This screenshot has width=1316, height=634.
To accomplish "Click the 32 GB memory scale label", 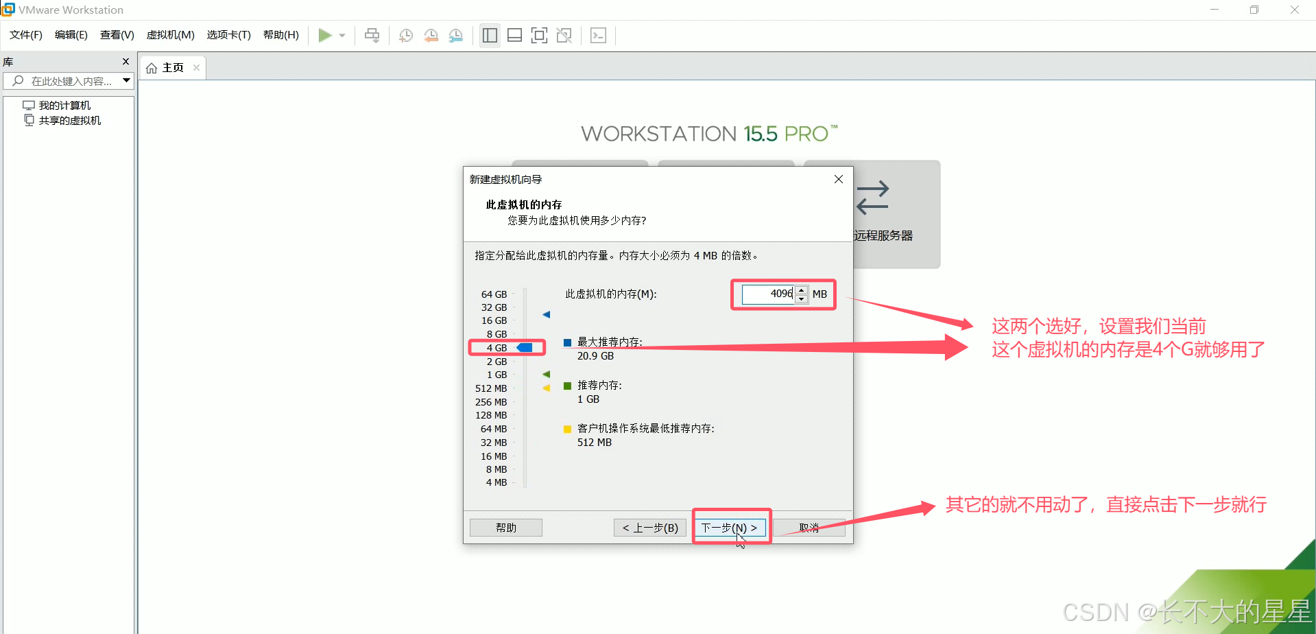I will pos(494,307).
